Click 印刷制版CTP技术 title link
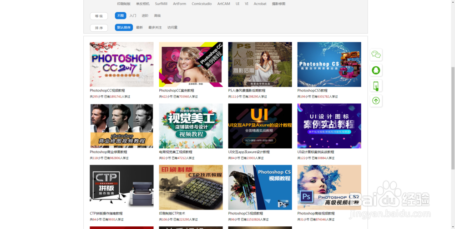This screenshot has height=229, width=455. (172, 214)
